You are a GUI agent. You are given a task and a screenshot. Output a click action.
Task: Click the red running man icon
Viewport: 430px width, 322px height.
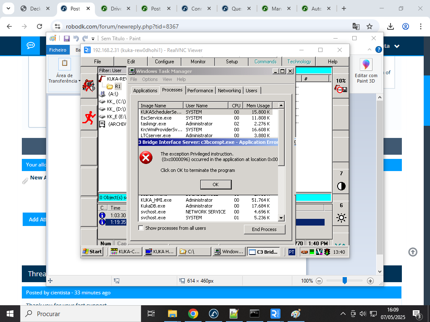point(89,118)
